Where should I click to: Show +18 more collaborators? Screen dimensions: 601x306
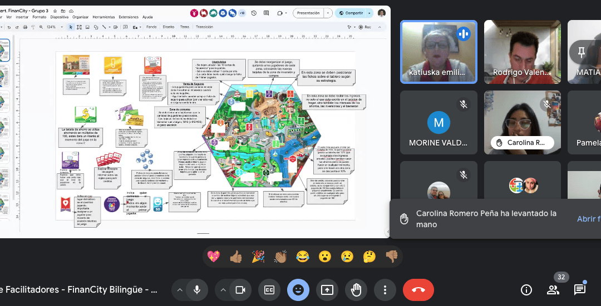pyautogui.click(x=242, y=13)
